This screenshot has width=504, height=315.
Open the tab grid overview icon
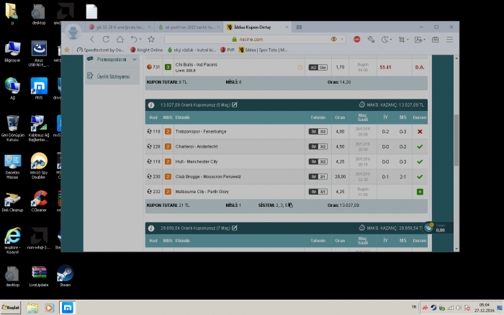coord(299,27)
